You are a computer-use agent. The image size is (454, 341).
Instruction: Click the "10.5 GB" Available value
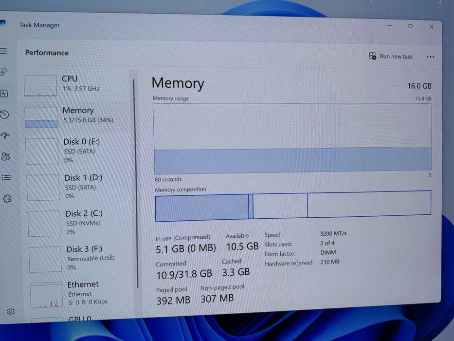point(242,246)
